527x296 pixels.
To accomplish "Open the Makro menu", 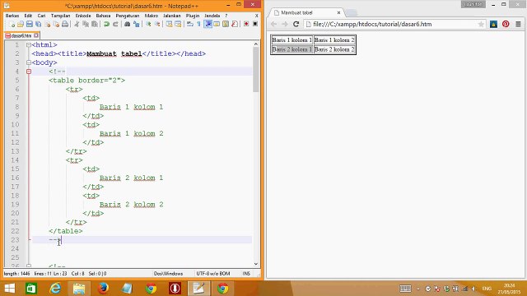I will (x=152, y=16).
